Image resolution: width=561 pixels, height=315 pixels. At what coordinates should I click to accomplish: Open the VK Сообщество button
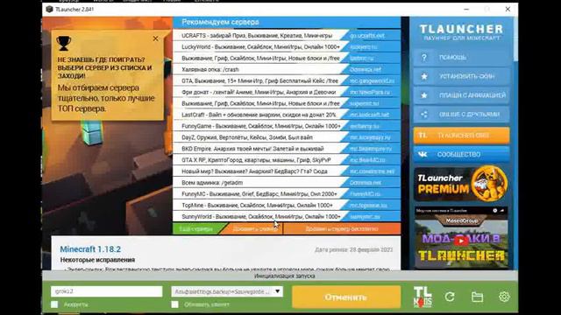tap(461, 154)
